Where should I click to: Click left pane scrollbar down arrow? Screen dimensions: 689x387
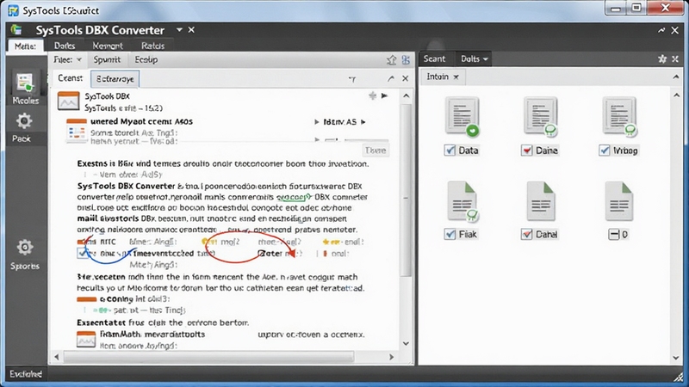click(x=406, y=343)
